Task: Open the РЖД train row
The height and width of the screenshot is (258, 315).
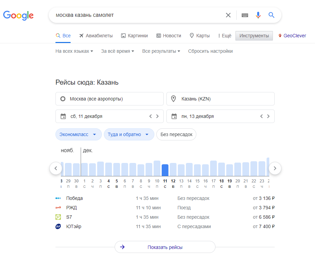Action: [165, 208]
